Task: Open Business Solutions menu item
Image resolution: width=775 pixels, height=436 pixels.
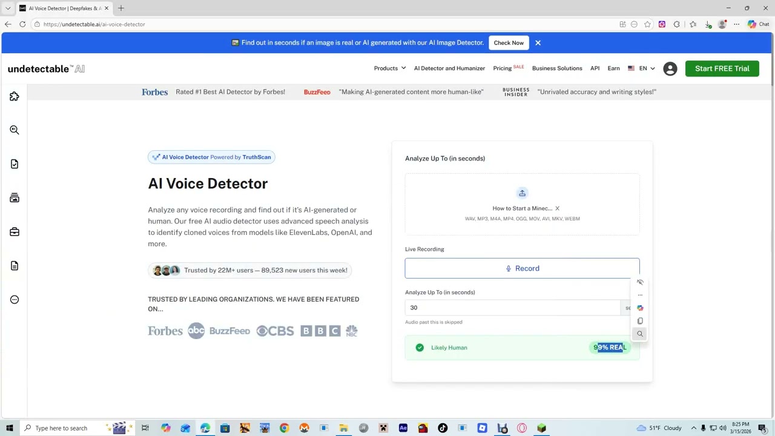Action: [557, 68]
